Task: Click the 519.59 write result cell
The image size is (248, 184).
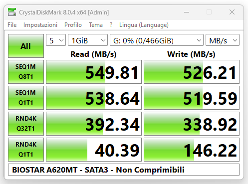Action: (192, 98)
